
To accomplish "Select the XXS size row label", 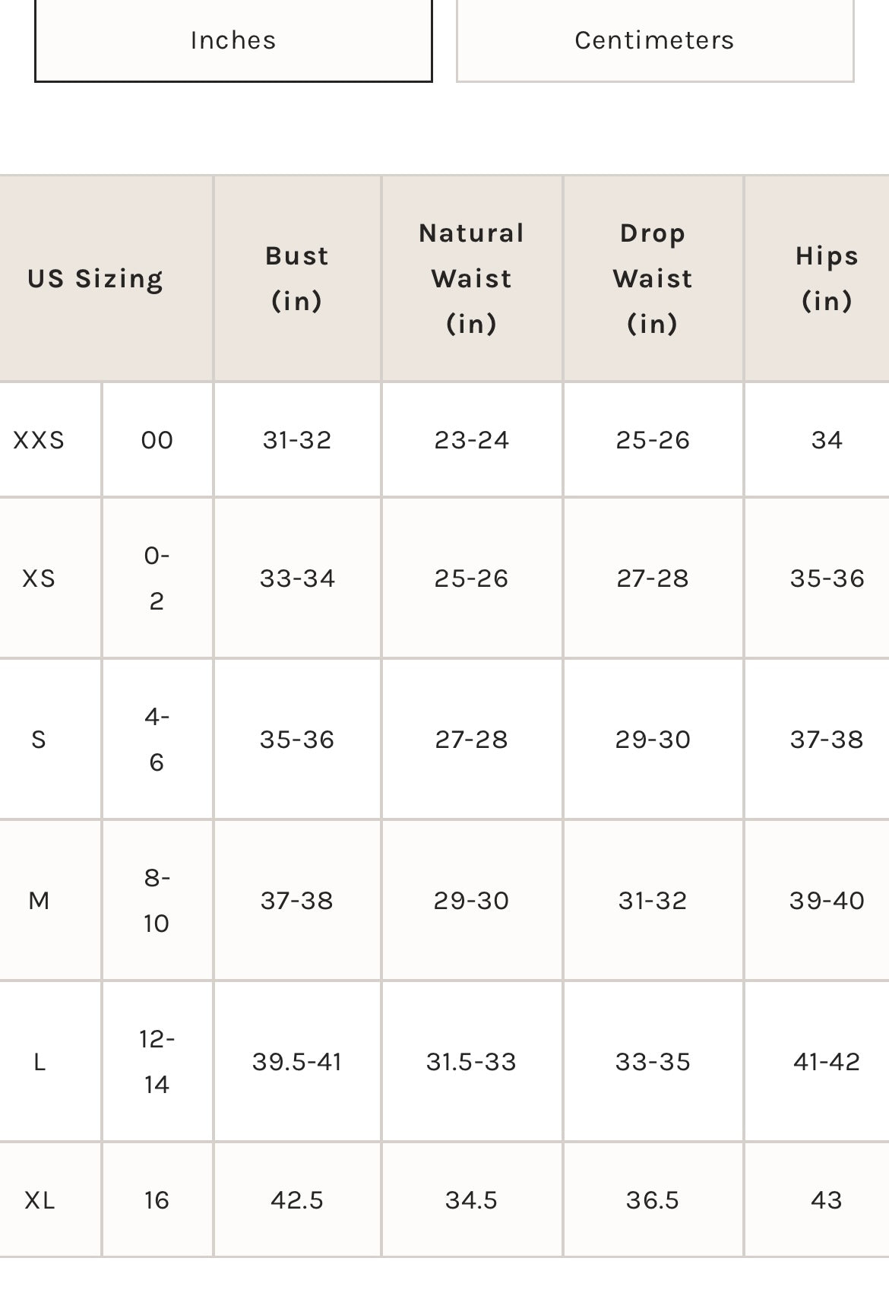I will pos(40,440).
